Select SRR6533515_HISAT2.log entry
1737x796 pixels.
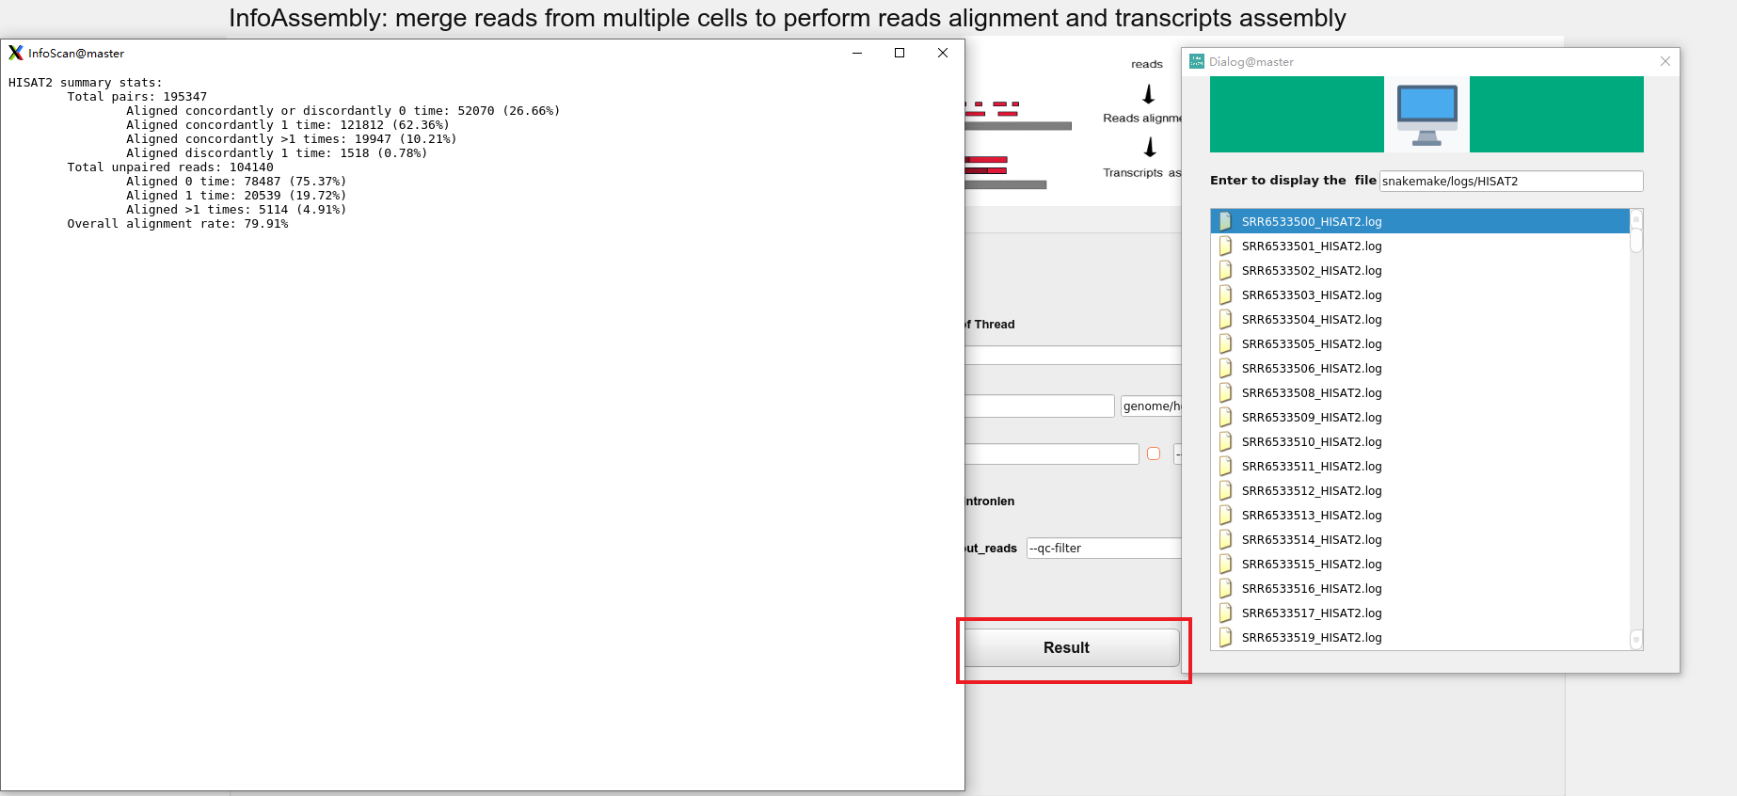(x=1420, y=564)
